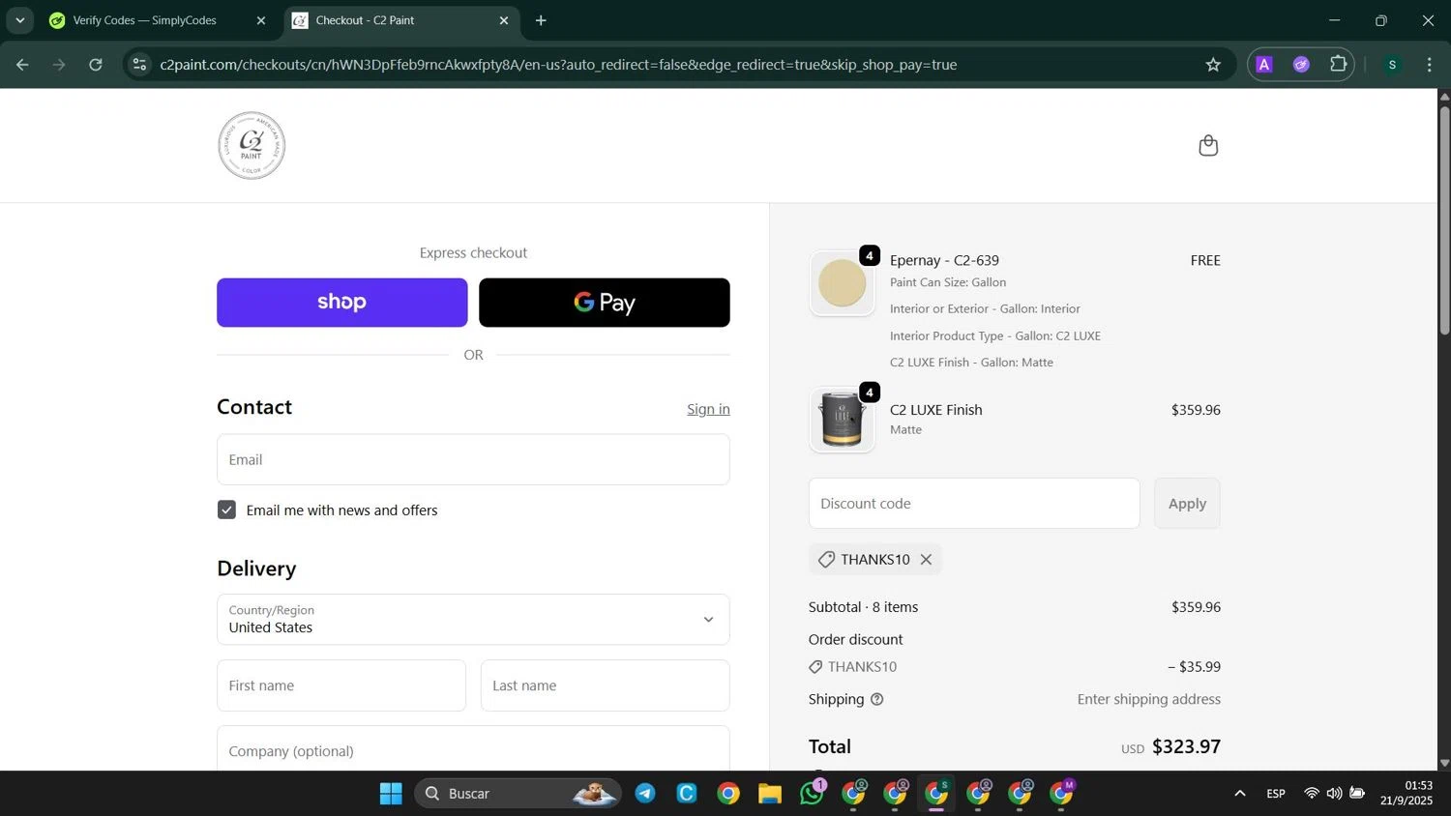
Task: View site information icon in address bar
Action: tap(139, 65)
